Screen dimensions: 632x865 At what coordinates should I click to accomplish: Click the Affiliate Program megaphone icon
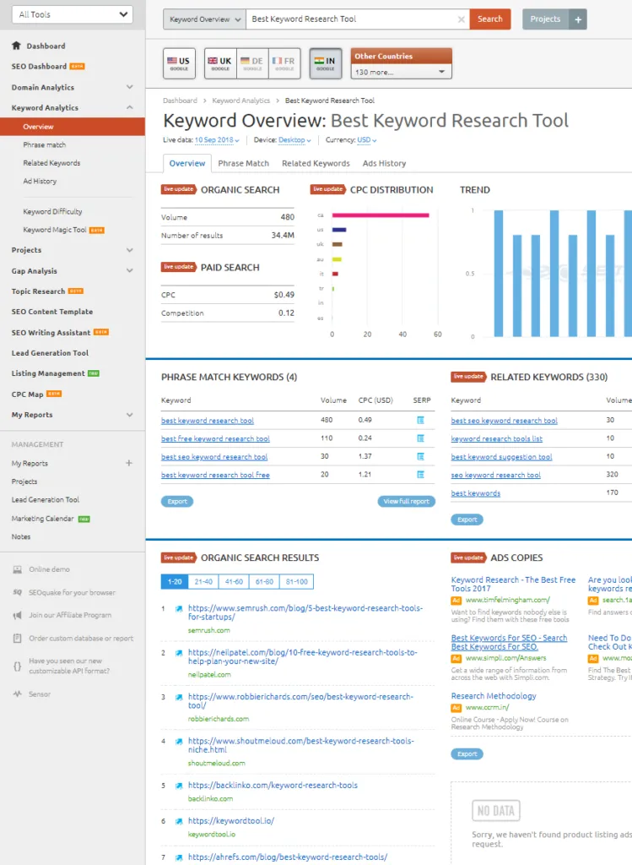[18, 615]
